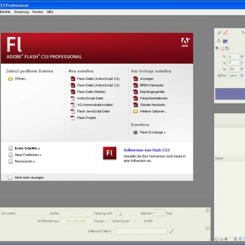Select the fill color paint bucket icon

pyautogui.click(x=219, y=41)
